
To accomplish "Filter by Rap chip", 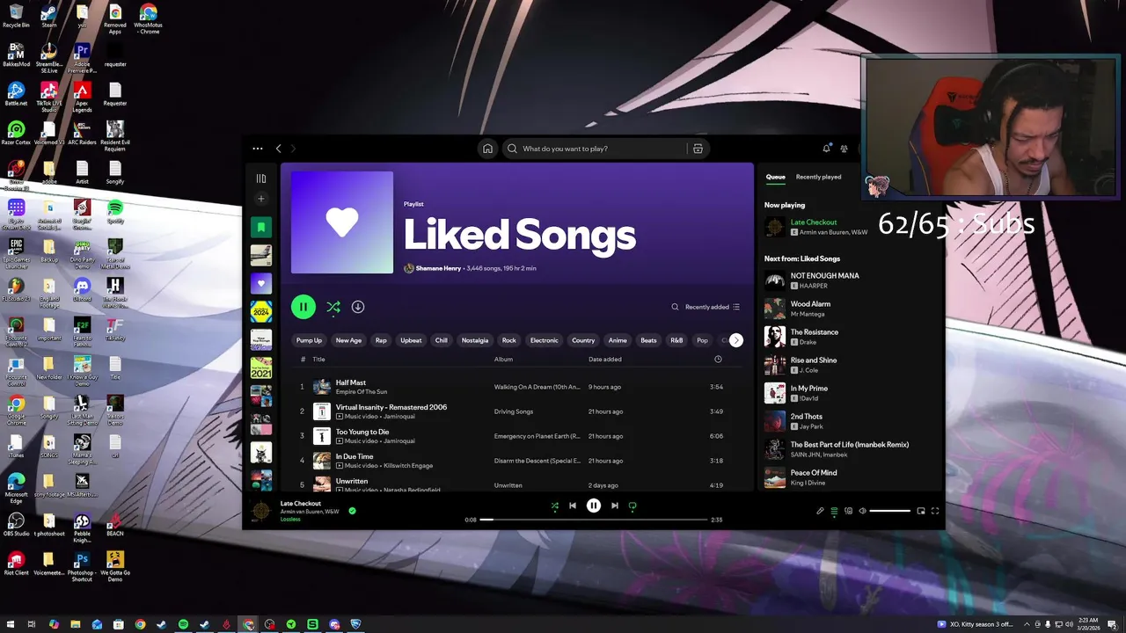I will tap(381, 340).
